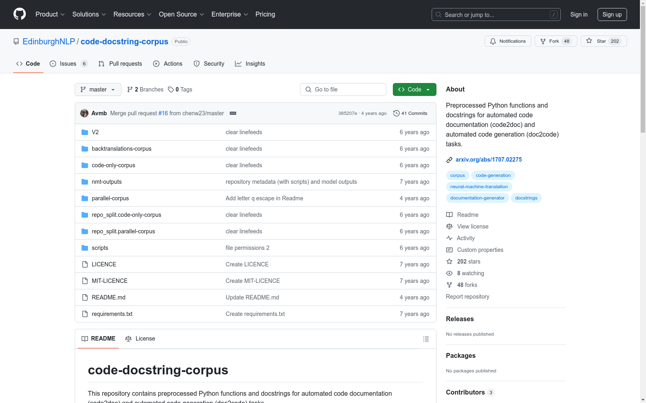Open the Actions tab
Viewport: 646px width, 403px height.
coord(168,64)
